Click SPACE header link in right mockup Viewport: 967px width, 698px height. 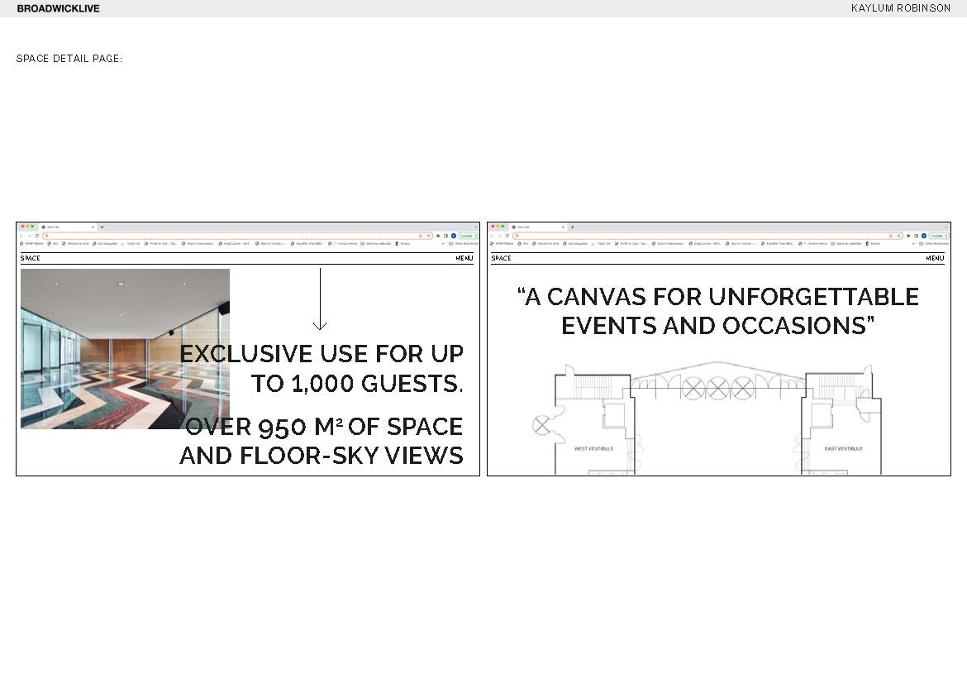[x=502, y=258]
